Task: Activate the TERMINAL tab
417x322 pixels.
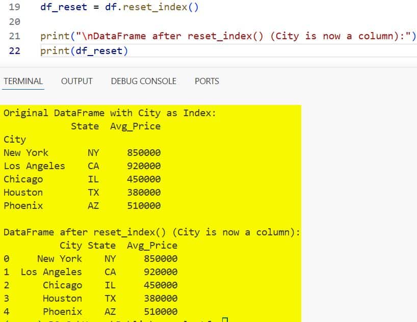Action: click(23, 81)
